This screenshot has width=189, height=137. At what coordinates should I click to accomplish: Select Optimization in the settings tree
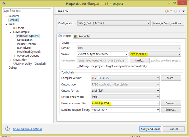point(24,40)
